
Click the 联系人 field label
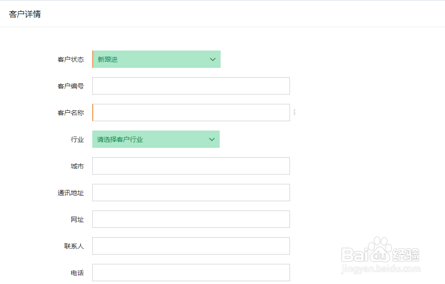(x=74, y=246)
